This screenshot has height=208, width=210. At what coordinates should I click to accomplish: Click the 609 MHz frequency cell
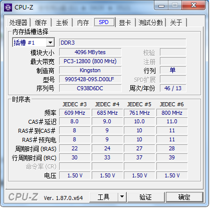tap(75, 113)
